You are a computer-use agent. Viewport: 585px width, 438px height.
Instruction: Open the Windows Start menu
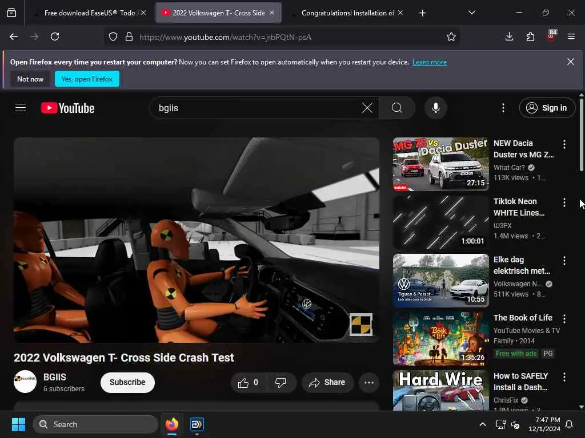click(18, 424)
